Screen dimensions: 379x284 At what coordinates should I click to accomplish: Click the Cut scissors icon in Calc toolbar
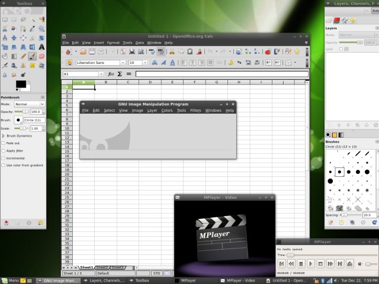[x=172, y=51]
